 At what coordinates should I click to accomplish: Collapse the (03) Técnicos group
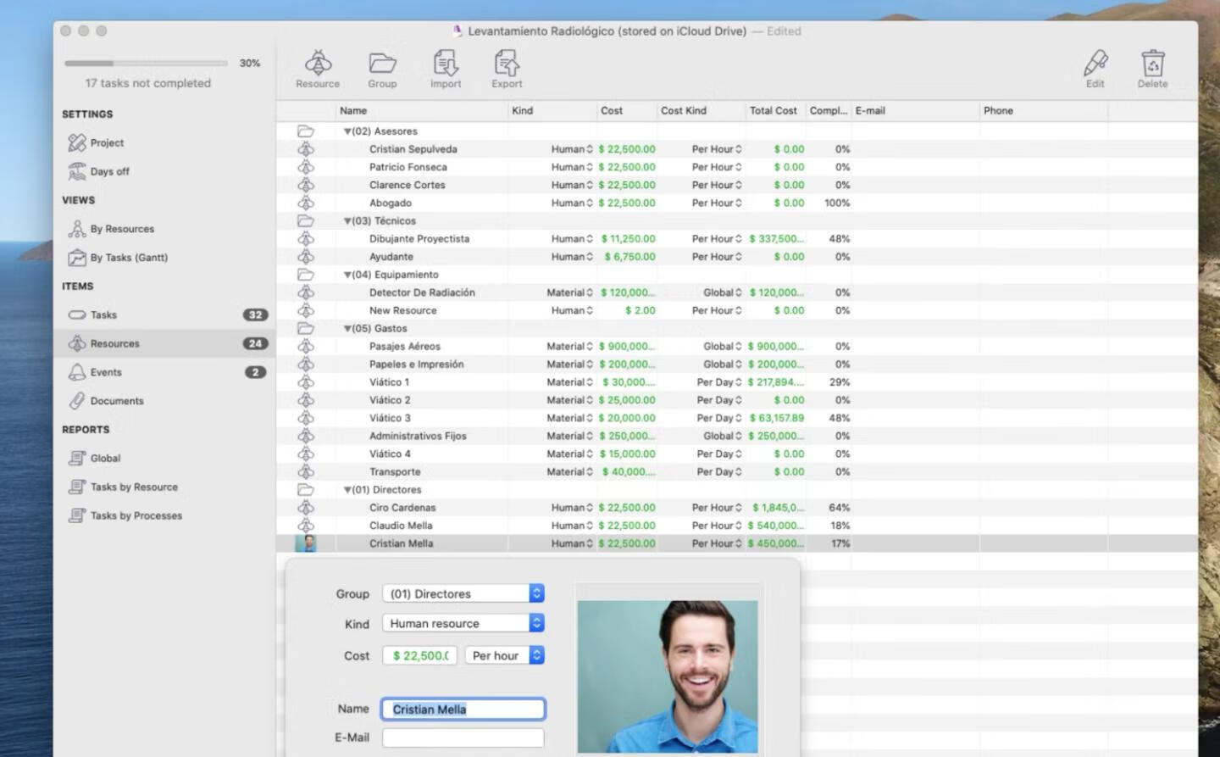coord(347,221)
